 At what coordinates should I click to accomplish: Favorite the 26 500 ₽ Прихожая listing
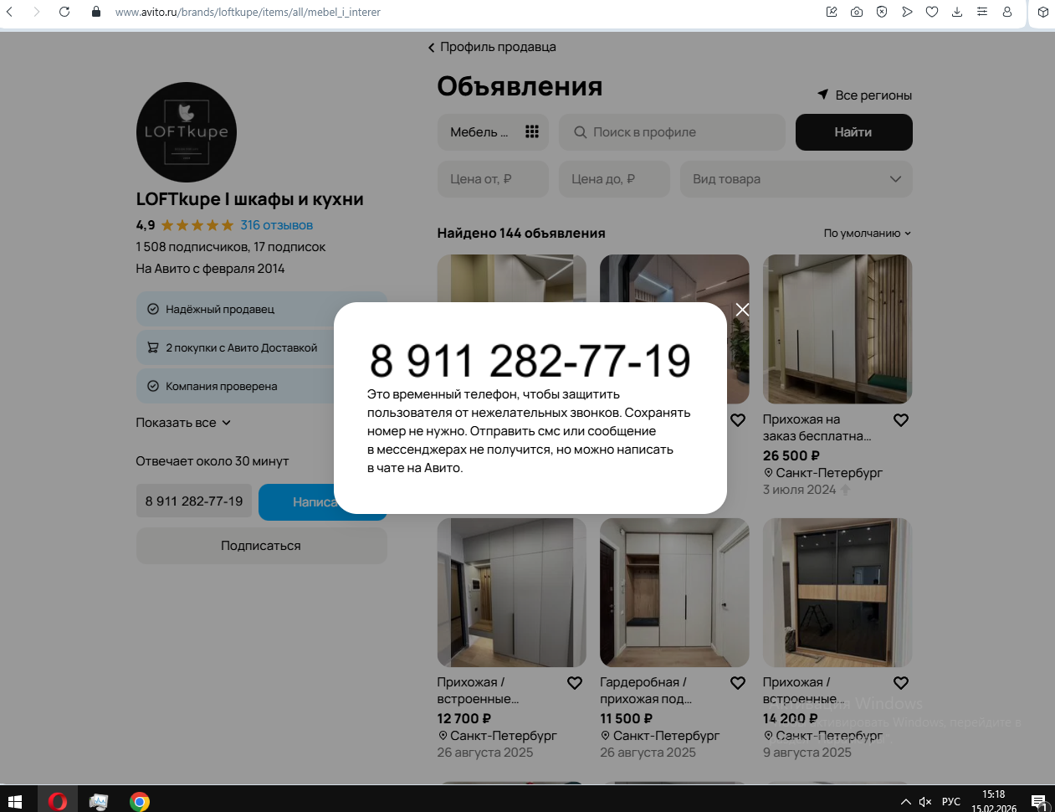click(x=901, y=420)
